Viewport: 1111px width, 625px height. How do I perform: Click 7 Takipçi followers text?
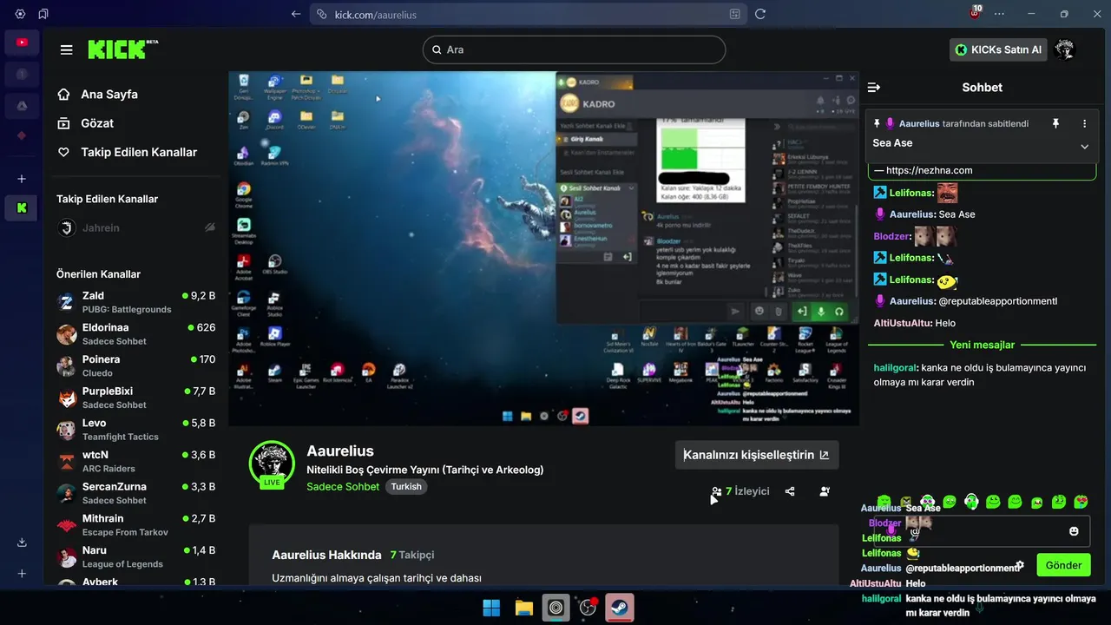pyautogui.click(x=412, y=555)
